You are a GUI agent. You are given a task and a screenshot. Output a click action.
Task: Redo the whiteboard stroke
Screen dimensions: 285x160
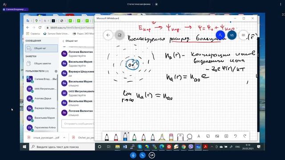tap(244, 136)
